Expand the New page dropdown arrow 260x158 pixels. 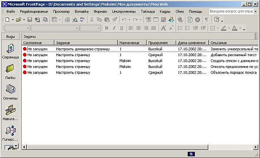point(13,20)
